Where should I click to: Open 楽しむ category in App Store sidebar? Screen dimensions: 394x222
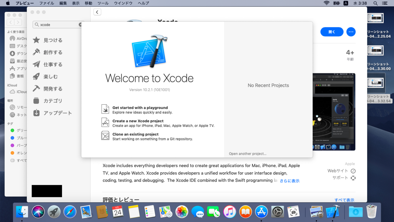(46, 77)
